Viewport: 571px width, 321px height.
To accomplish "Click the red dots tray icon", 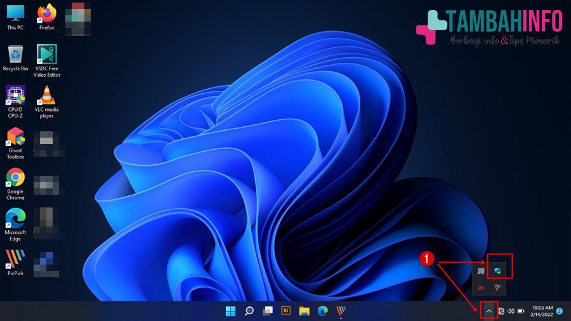I will point(481,288).
